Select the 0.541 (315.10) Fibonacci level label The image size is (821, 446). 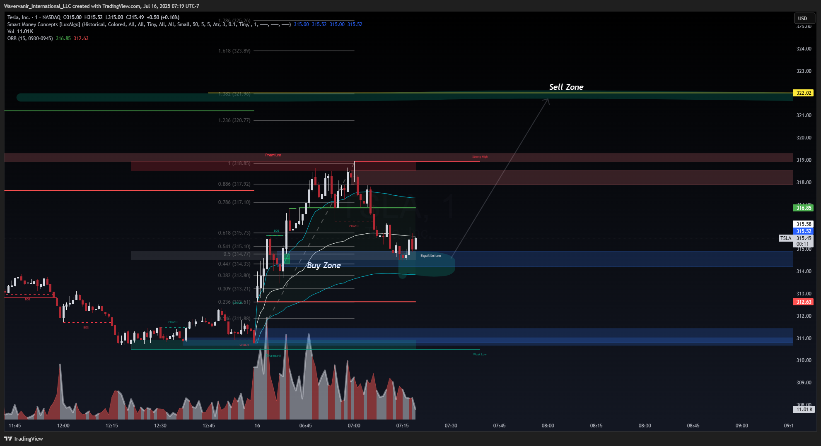click(234, 247)
